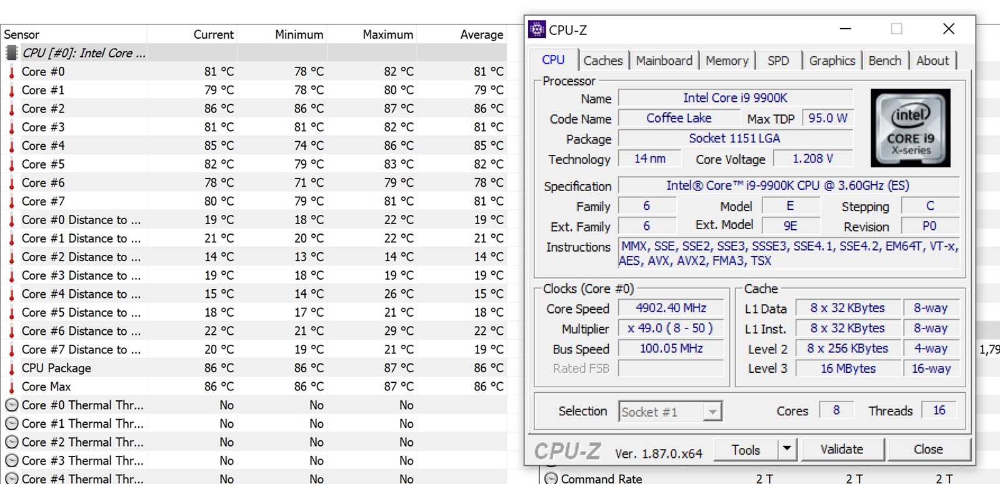Open the Tools dropdown arrow in CPU-Z
This screenshot has width=1000, height=484.
pyautogui.click(x=787, y=449)
